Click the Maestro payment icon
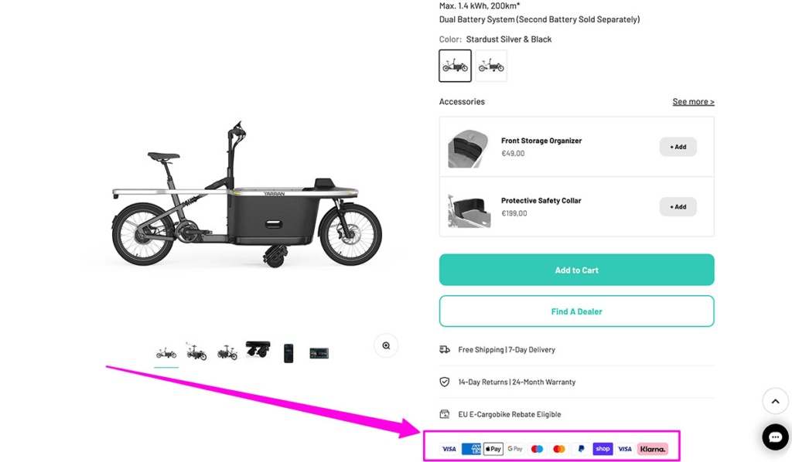 [x=538, y=449]
